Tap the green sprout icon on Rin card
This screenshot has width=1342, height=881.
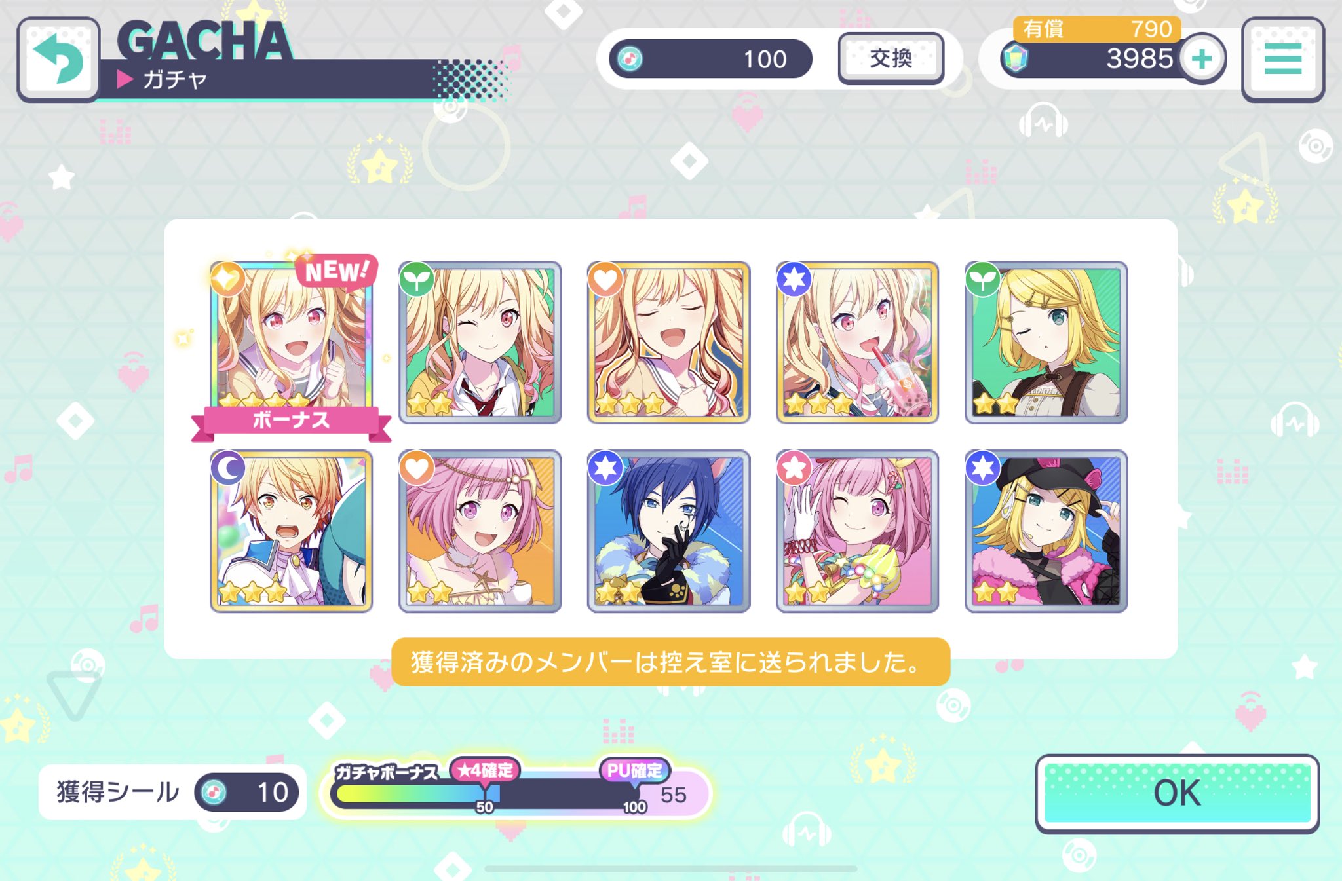click(x=982, y=280)
